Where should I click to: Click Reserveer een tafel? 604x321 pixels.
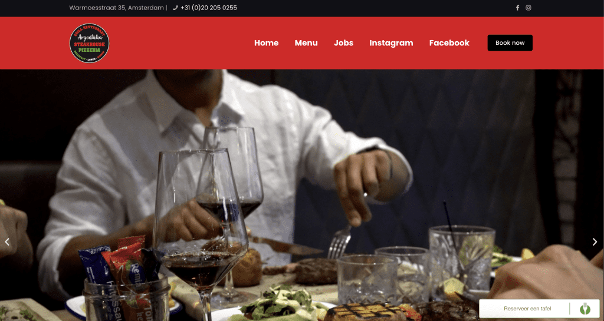click(x=527, y=308)
